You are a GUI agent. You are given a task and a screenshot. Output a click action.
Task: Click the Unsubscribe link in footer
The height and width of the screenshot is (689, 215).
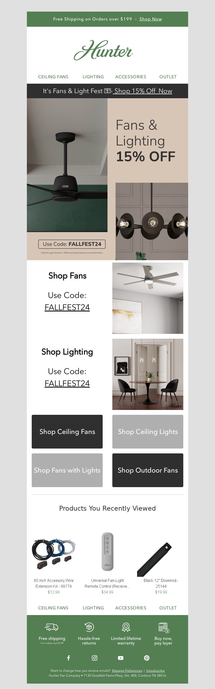click(155, 670)
